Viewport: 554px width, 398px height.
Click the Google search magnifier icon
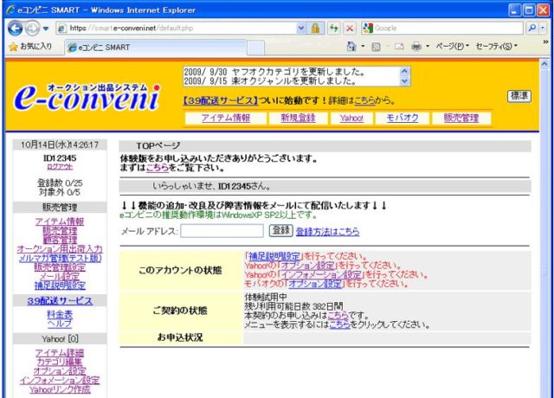tap(530, 28)
